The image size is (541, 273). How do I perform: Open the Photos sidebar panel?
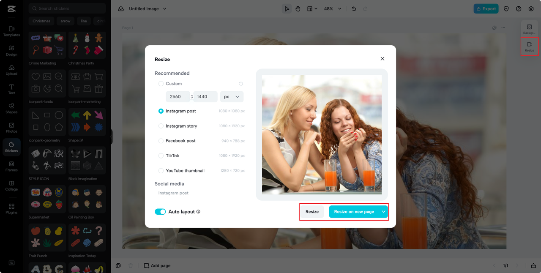coord(11,128)
